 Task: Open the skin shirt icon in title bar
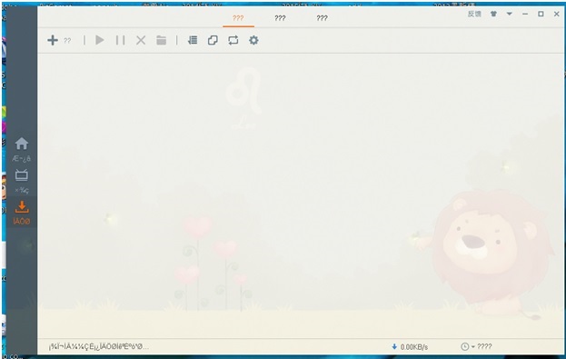(493, 14)
